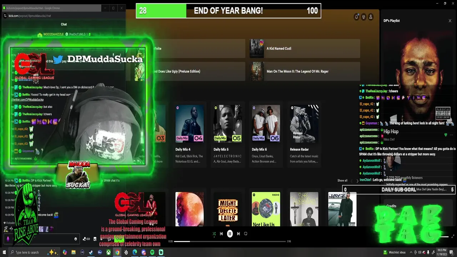Expand the system tray hidden icons chevron
The image size is (457, 257).
tap(411, 252)
